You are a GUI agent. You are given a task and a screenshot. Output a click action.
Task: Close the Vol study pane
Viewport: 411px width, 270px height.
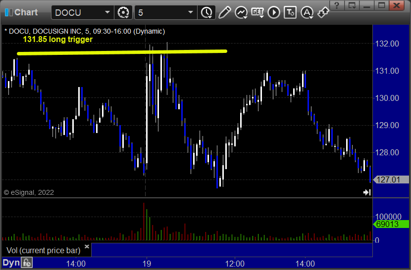(x=87, y=246)
